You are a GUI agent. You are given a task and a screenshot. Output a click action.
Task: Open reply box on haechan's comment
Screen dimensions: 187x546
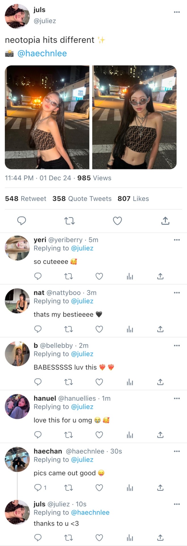coord(38,488)
